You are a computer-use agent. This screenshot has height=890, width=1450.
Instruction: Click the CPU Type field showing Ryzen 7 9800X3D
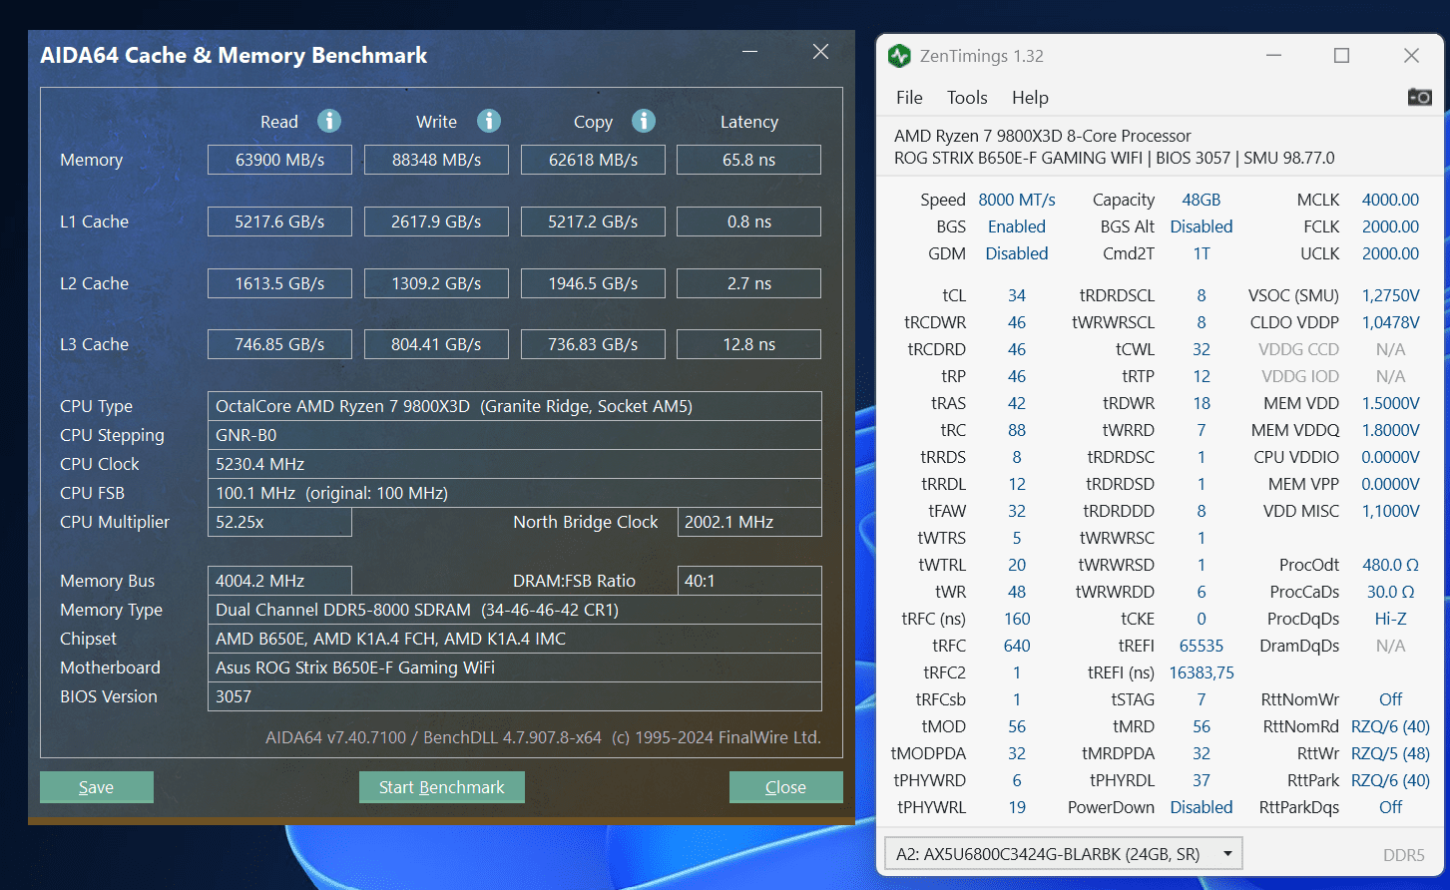tap(514, 406)
